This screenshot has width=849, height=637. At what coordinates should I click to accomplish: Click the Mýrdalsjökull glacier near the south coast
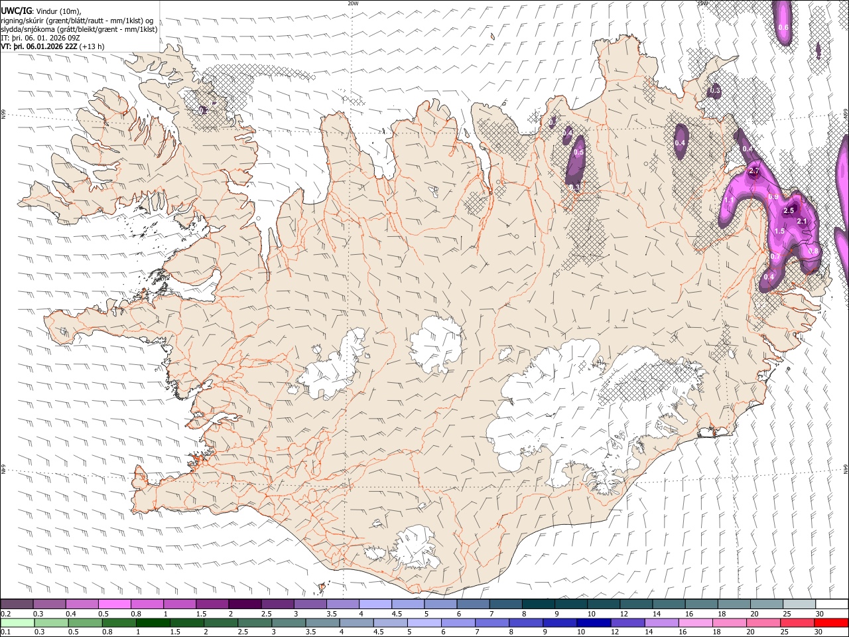[x=415, y=548]
